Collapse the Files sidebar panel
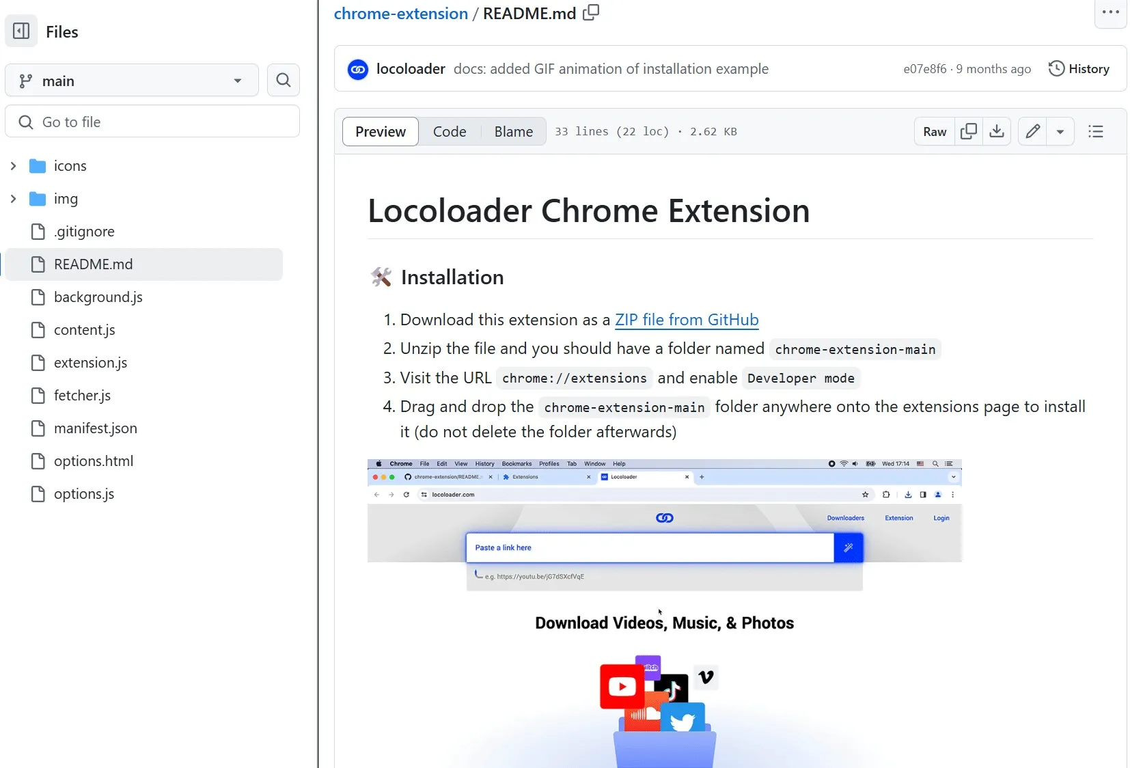The height and width of the screenshot is (768, 1130). 20,31
